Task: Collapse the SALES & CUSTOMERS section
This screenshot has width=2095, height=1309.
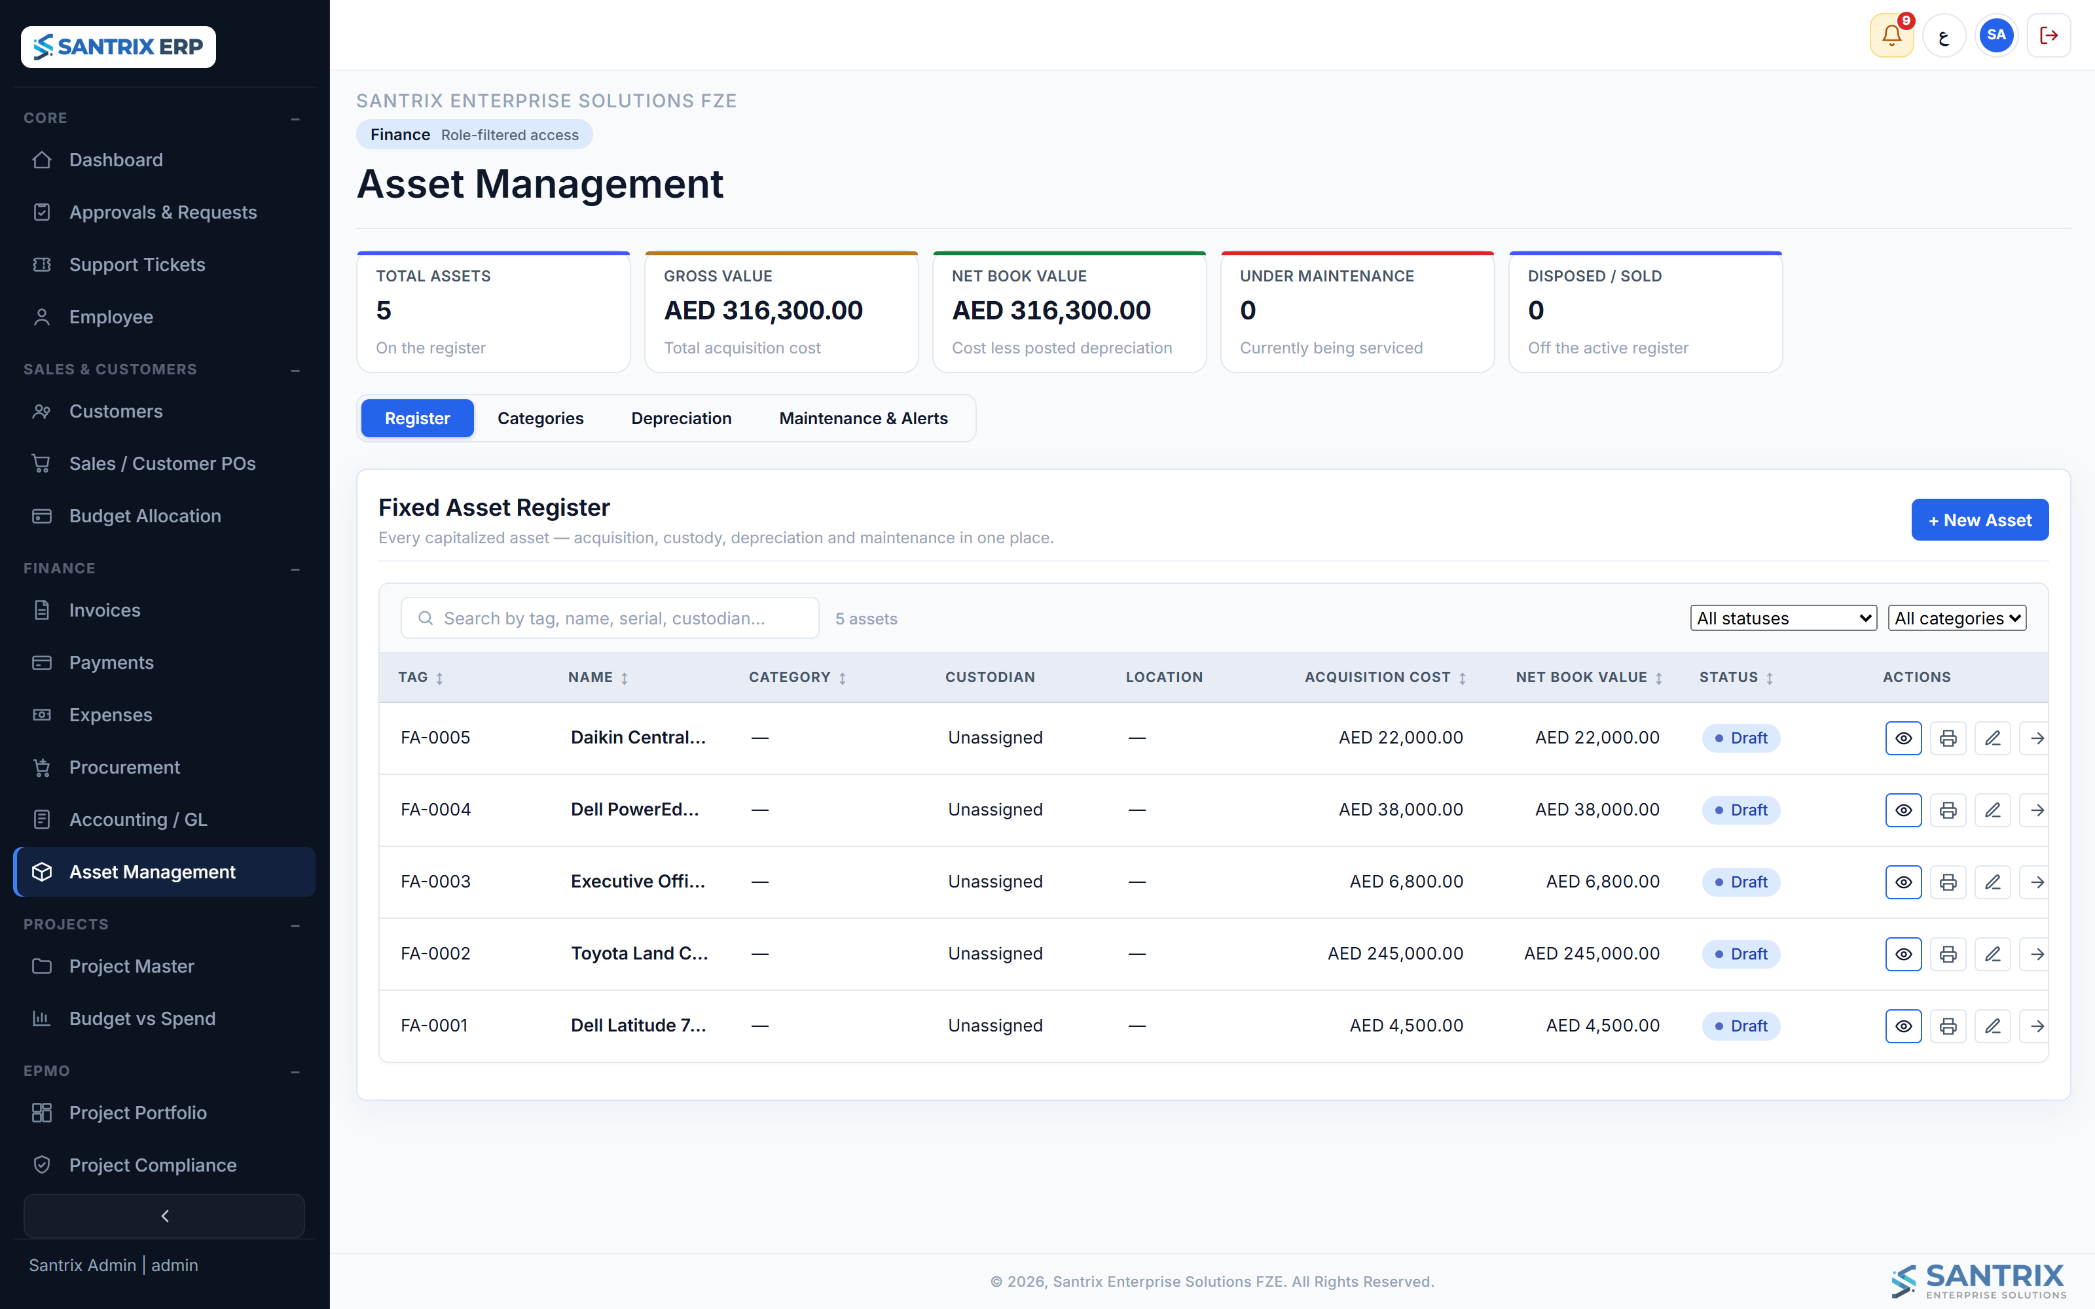Action: (295, 370)
